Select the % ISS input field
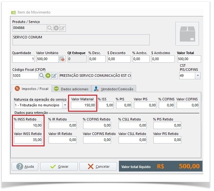The width and height of the screenshot is (214, 191). click(106, 105)
